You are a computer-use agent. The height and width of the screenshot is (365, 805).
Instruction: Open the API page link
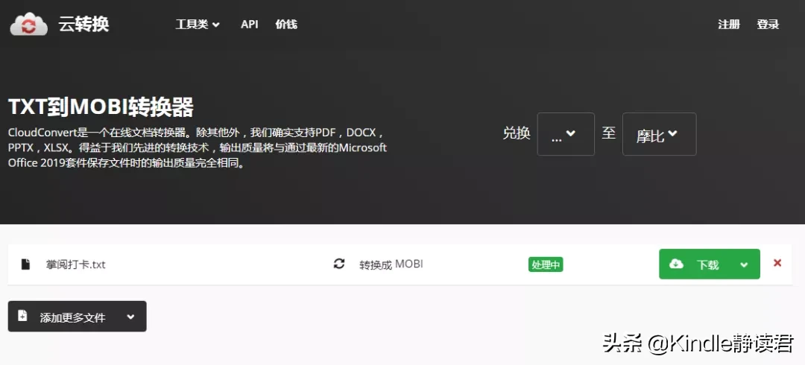click(250, 24)
